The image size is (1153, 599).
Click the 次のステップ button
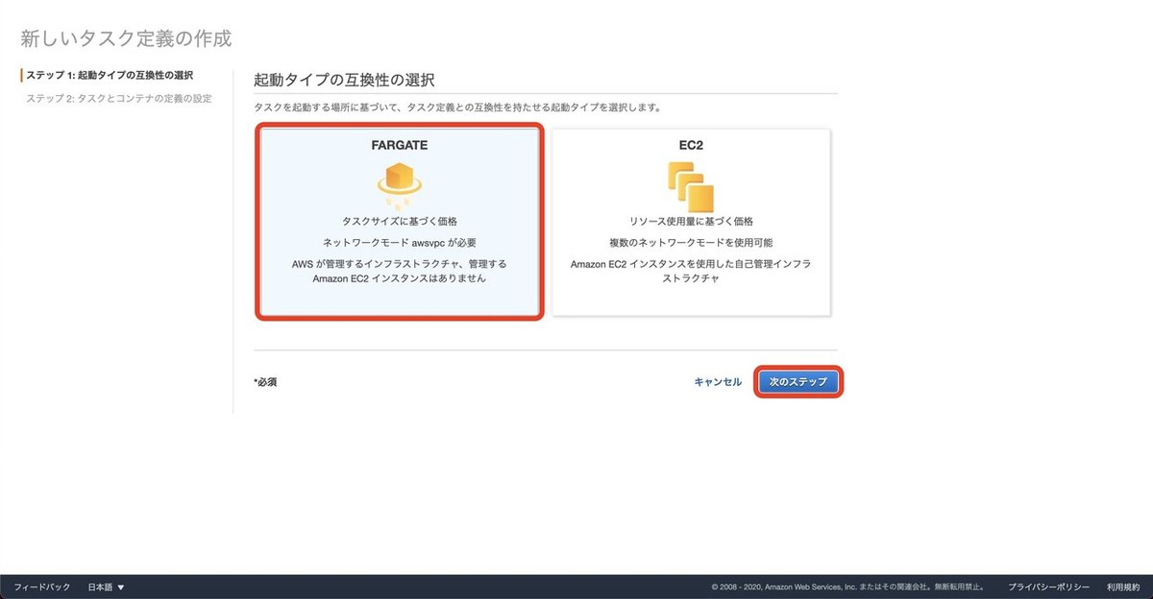pyautogui.click(x=799, y=381)
